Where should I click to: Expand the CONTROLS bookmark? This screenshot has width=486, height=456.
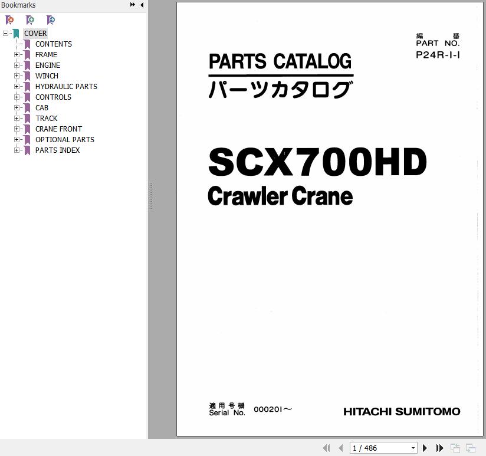pos(17,97)
